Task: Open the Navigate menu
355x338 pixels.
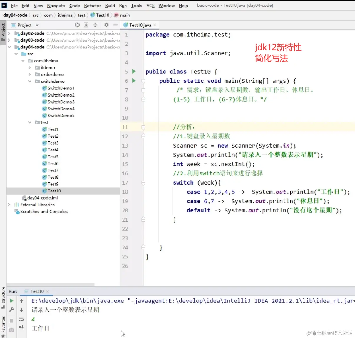Action: [x=56, y=6]
